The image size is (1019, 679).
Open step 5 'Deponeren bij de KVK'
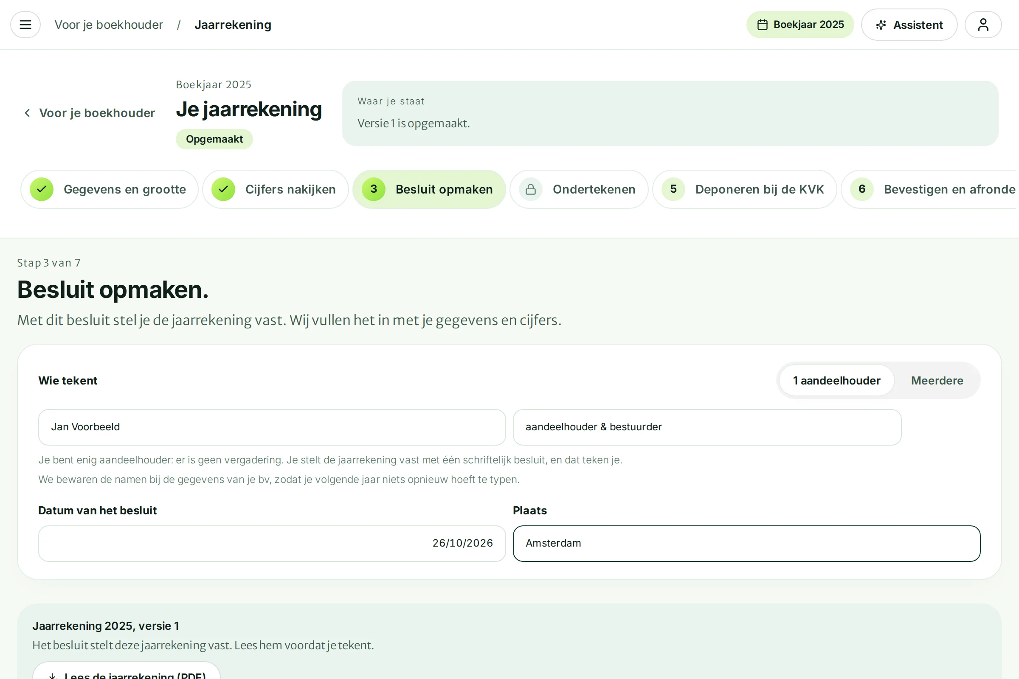coord(744,189)
